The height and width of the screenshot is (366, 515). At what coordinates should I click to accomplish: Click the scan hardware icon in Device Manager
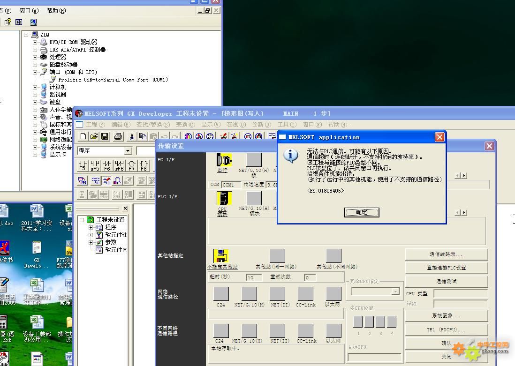click(33, 22)
